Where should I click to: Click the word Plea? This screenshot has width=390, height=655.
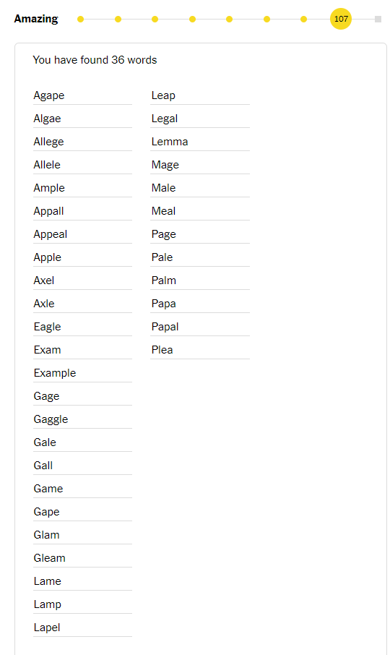(x=162, y=350)
